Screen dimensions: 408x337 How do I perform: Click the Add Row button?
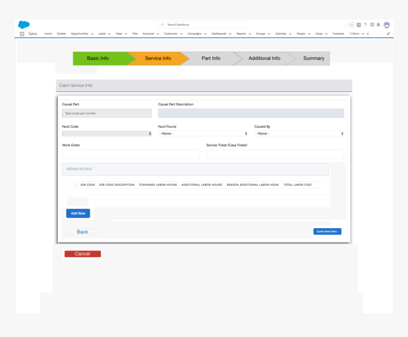point(78,213)
